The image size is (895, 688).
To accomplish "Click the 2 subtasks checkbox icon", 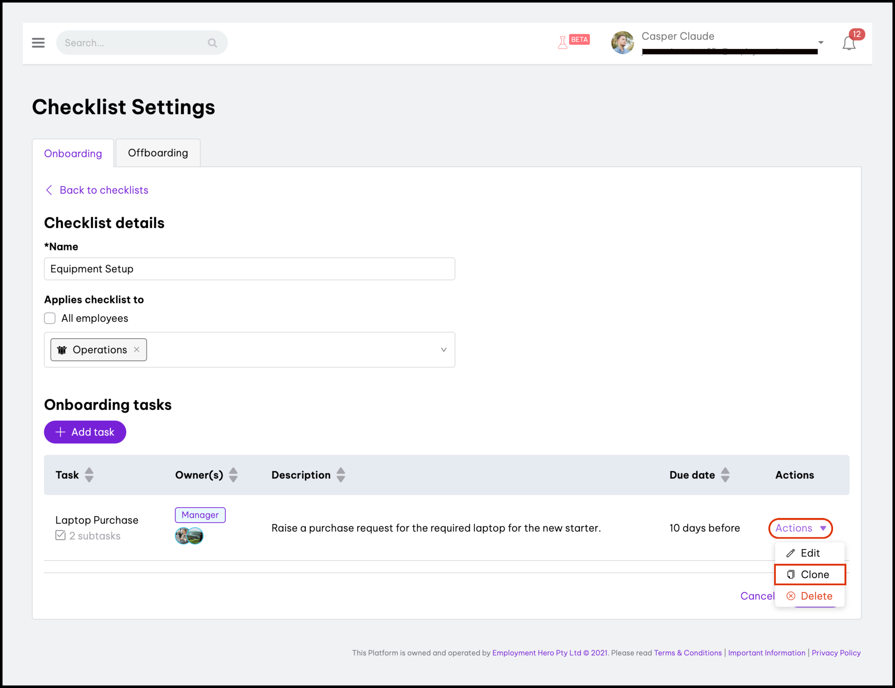I will pyautogui.click(x=60, y=535).
